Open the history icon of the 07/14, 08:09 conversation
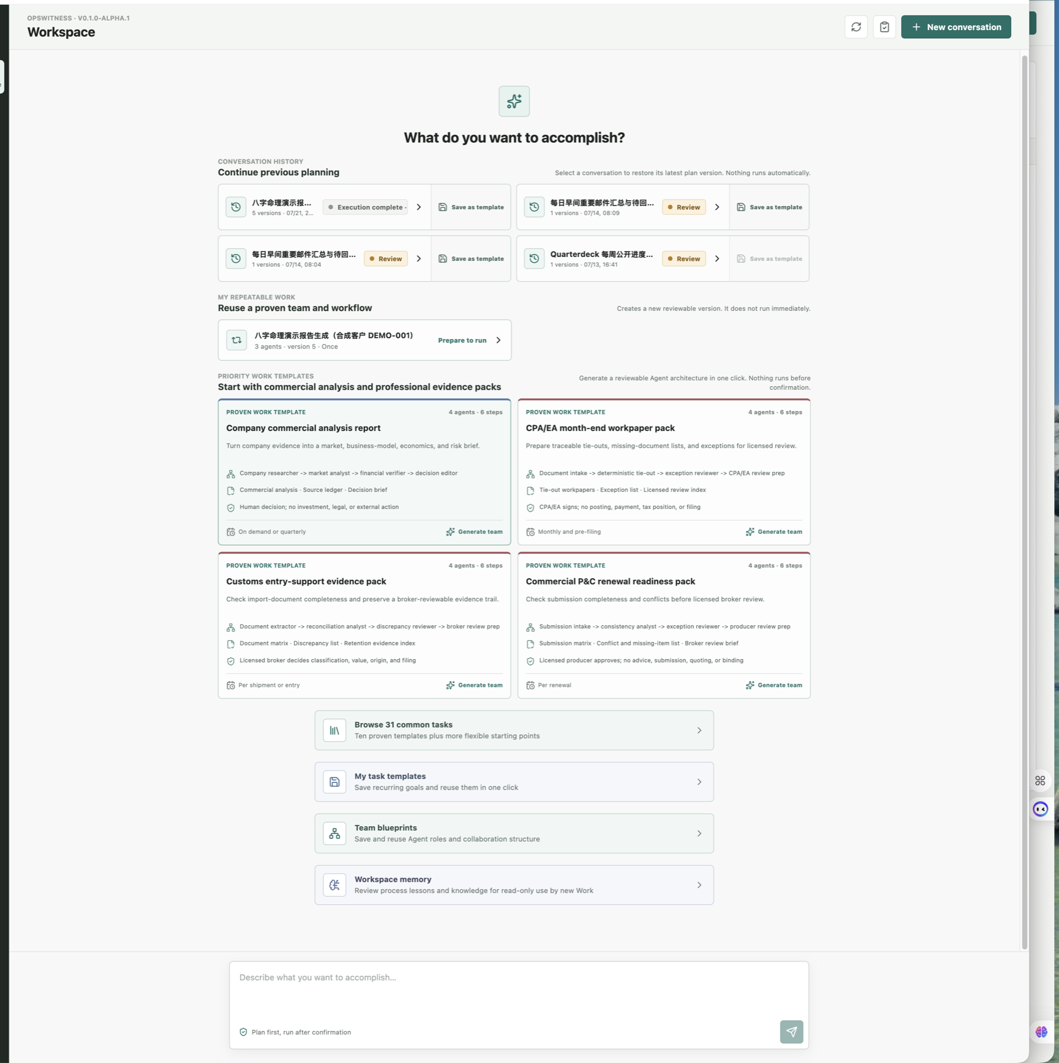The image size is (1059, 1063). click(534, 207)
